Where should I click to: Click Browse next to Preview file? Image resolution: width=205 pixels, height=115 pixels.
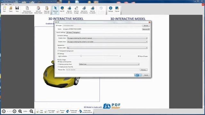click(x=144, y=70)
